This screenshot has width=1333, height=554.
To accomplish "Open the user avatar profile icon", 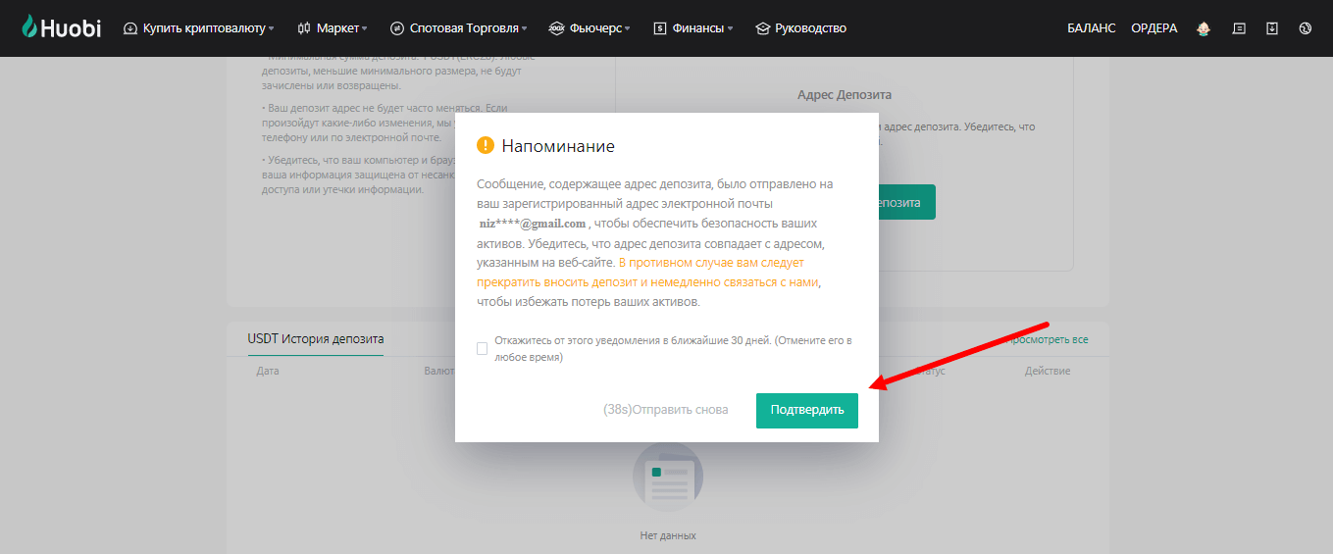I will (x=1204, y=28).
